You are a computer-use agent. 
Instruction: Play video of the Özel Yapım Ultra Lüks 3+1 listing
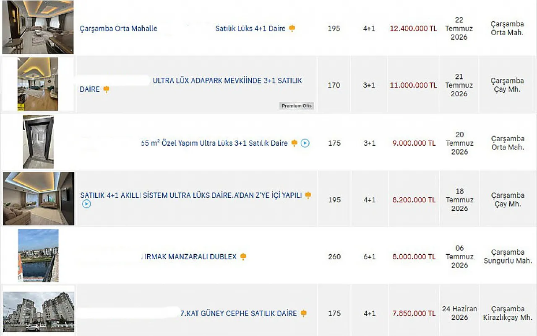(305, 143)
